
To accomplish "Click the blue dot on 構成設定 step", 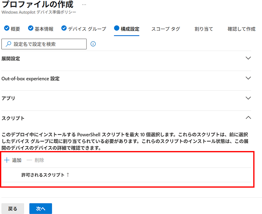I will click(117, 28).
